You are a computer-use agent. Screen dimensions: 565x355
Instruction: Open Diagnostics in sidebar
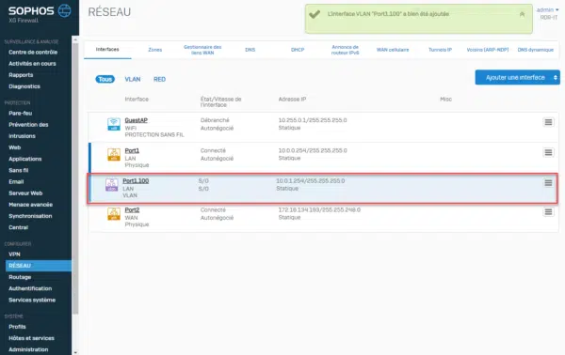pyautogui.click(x=24, y=86)
